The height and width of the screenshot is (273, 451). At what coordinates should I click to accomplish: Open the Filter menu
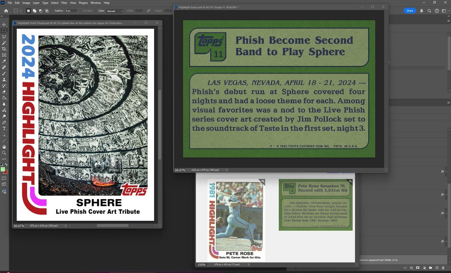[64, 3]
